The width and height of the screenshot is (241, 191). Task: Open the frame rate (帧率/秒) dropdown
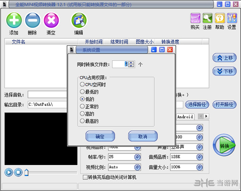pyautogui.click(x=137, y=157)
